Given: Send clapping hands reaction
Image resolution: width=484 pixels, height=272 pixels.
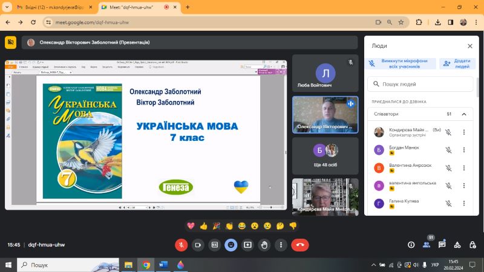Looking at the screenshot, I should [x=229, y=226].
